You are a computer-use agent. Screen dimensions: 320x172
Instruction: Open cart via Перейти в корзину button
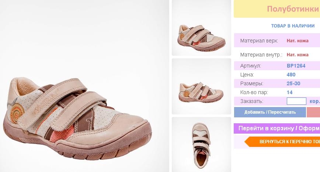coord(277,128)
